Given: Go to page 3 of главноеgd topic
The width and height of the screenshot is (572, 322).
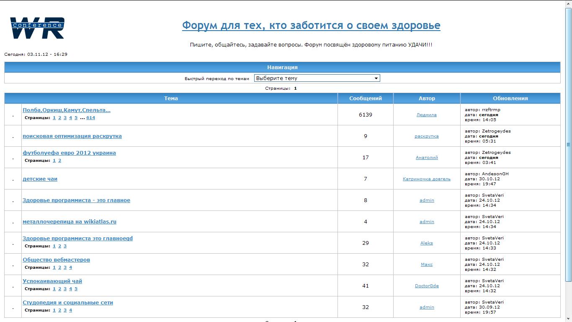Looking at the screenshot, I should point(65,246).
